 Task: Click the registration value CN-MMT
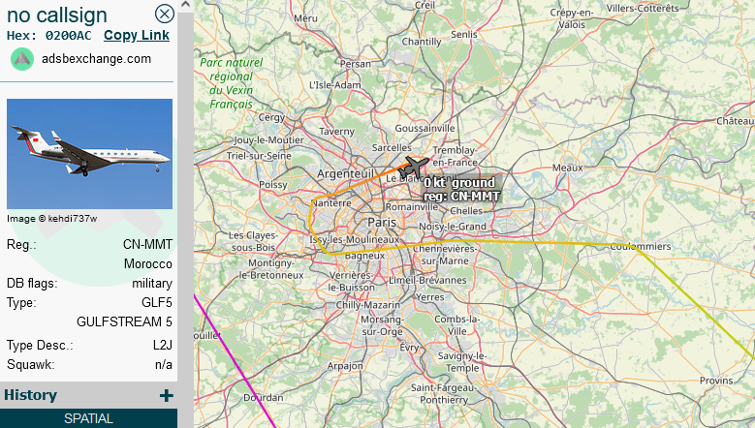tap(147, 244)
